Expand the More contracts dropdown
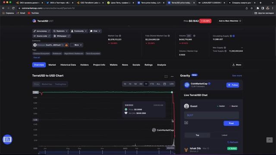The height and width of the screenshot is (155, 276). 77,45
